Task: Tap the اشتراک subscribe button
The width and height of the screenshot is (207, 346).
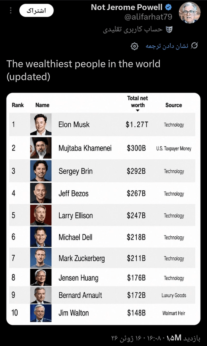Action: click(36, 11)
